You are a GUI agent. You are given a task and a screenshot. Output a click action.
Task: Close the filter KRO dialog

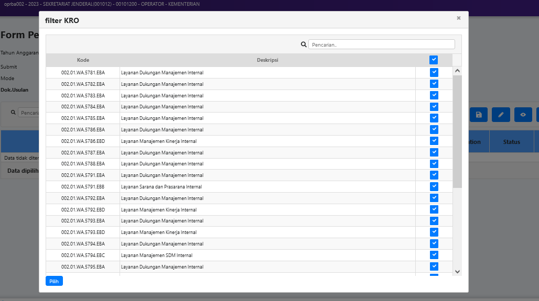[458, 18]
